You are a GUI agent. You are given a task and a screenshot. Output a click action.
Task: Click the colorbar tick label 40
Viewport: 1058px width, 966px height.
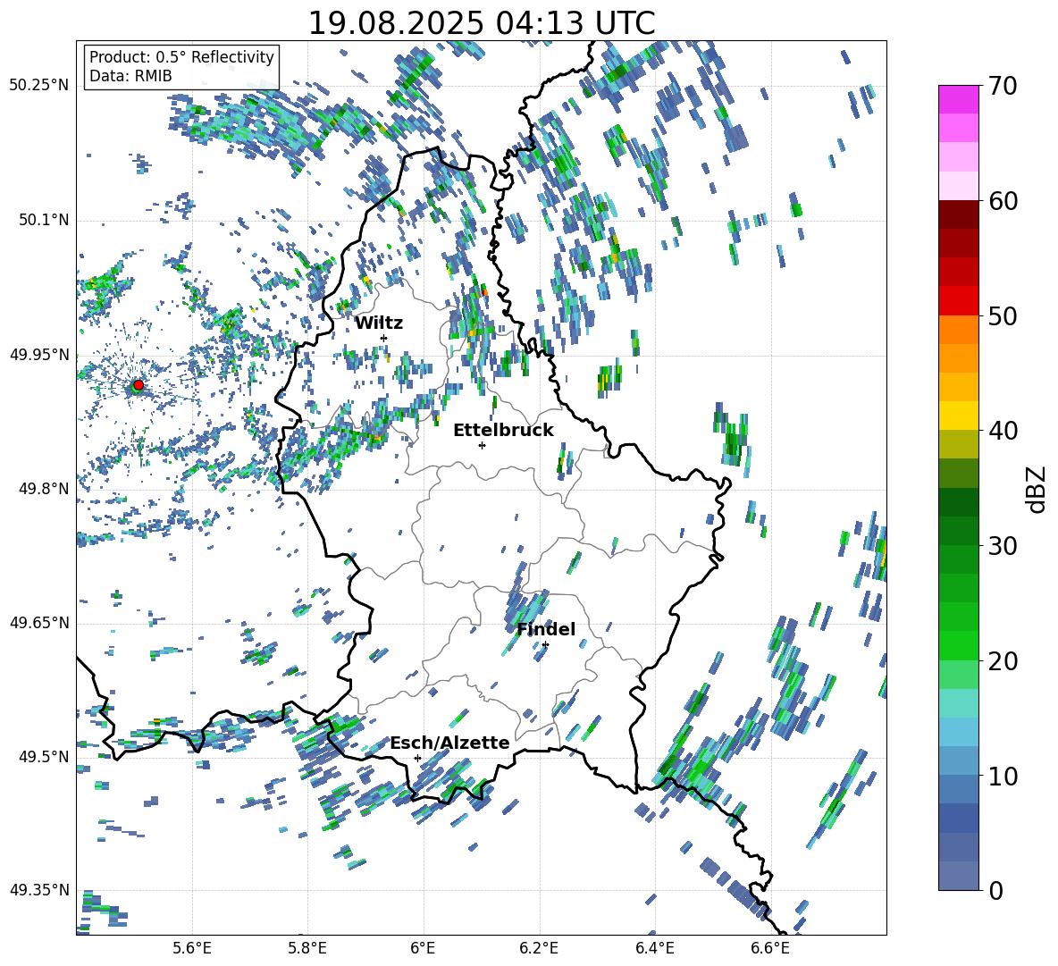point(1003,431)
